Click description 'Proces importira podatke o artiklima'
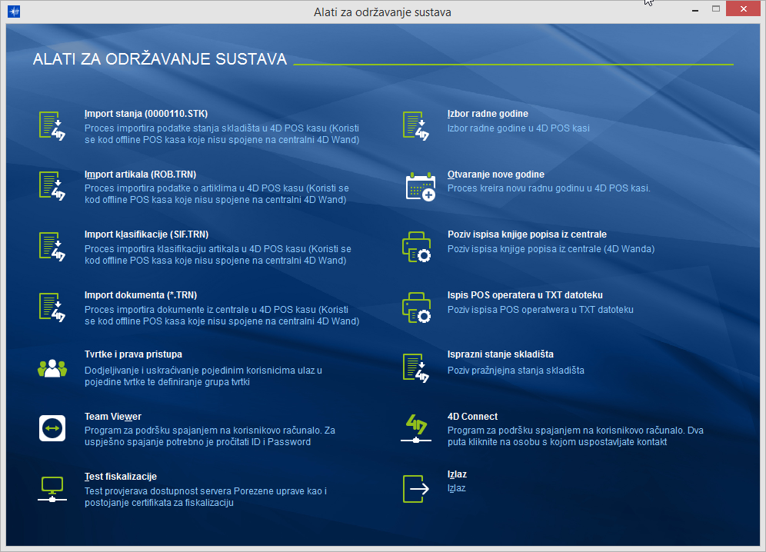766x552 pixels. point(216,194)
